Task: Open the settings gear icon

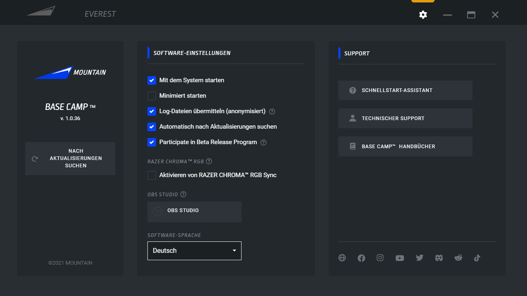Action: [x=423, y=15]
